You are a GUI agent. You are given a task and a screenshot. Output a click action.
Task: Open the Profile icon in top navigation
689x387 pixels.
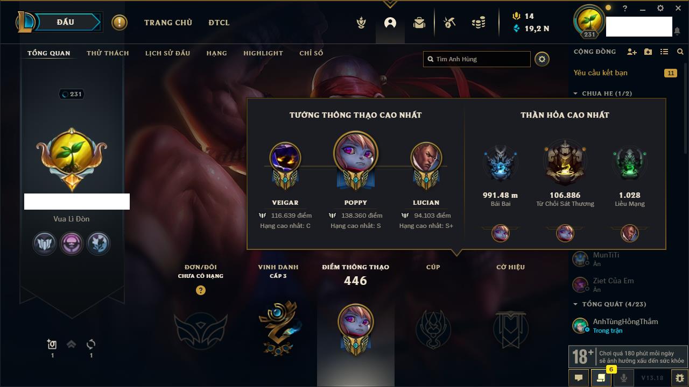pos(390,23)
